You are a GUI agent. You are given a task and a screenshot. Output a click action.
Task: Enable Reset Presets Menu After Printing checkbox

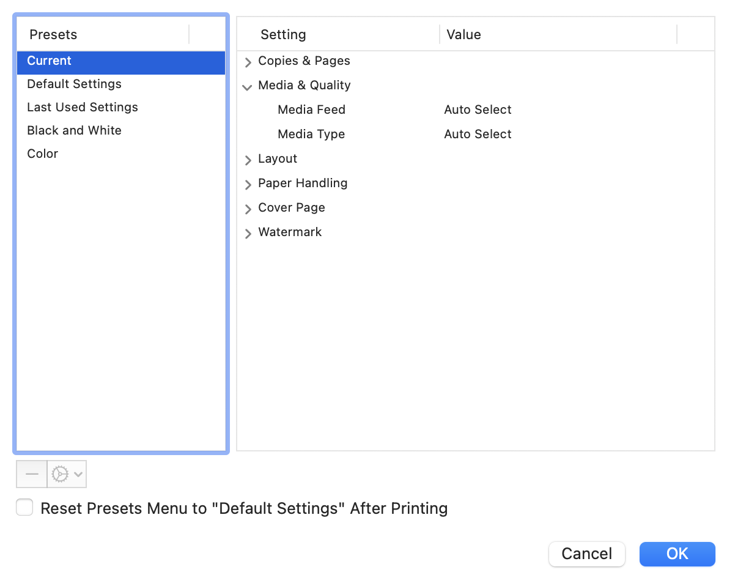[x=24, y=508]
